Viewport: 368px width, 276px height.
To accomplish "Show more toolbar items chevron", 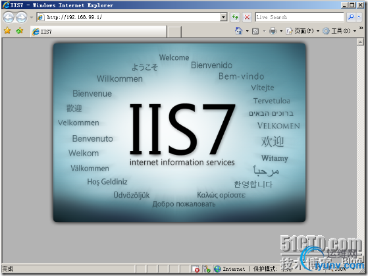I will pyautogui.click(x=361, y=28).
